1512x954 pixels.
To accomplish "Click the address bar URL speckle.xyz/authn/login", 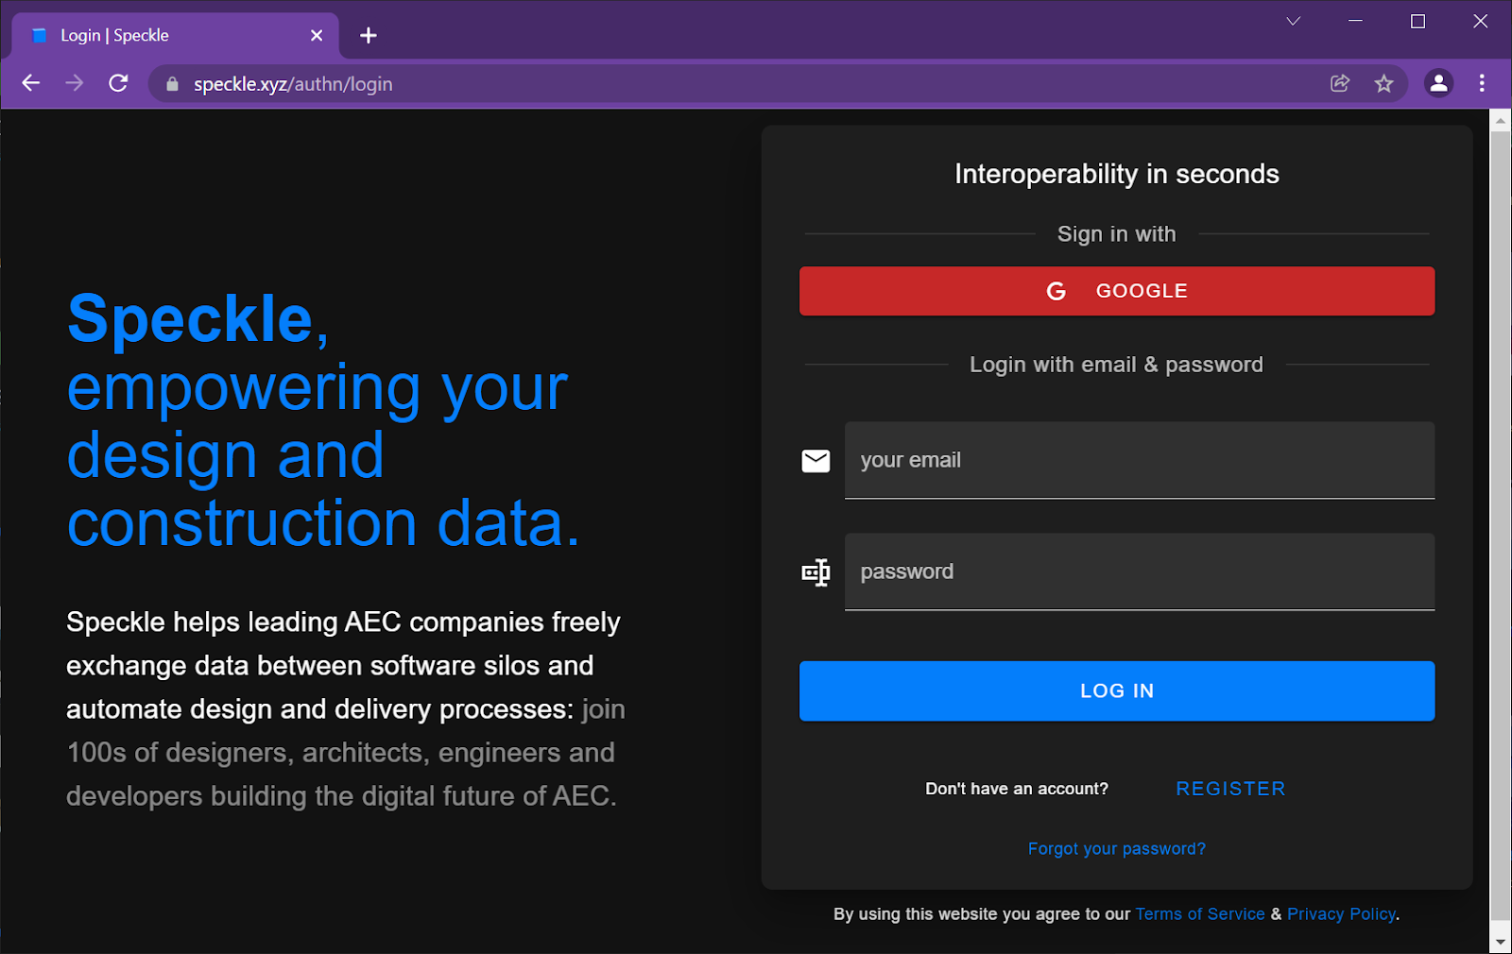I will 293,84.
